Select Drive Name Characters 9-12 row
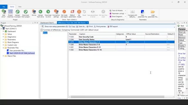188x105 pixels. (x=121, y=47)
